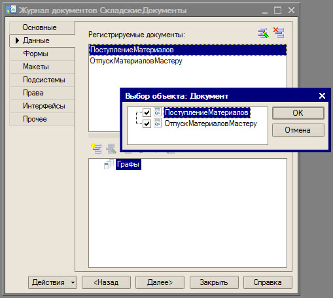Select ОтпускМатериаловМастеру in registered documents list
This screenshot has height=298, width=333.
[x=188, y=61]
